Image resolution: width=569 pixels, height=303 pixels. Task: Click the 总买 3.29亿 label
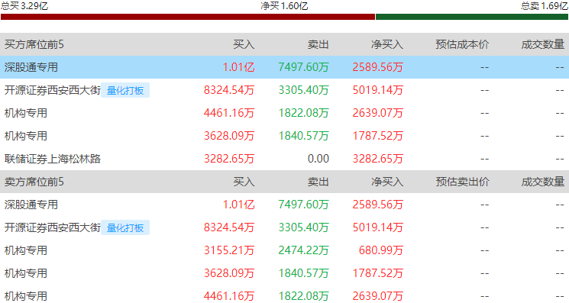pos(24,6)
